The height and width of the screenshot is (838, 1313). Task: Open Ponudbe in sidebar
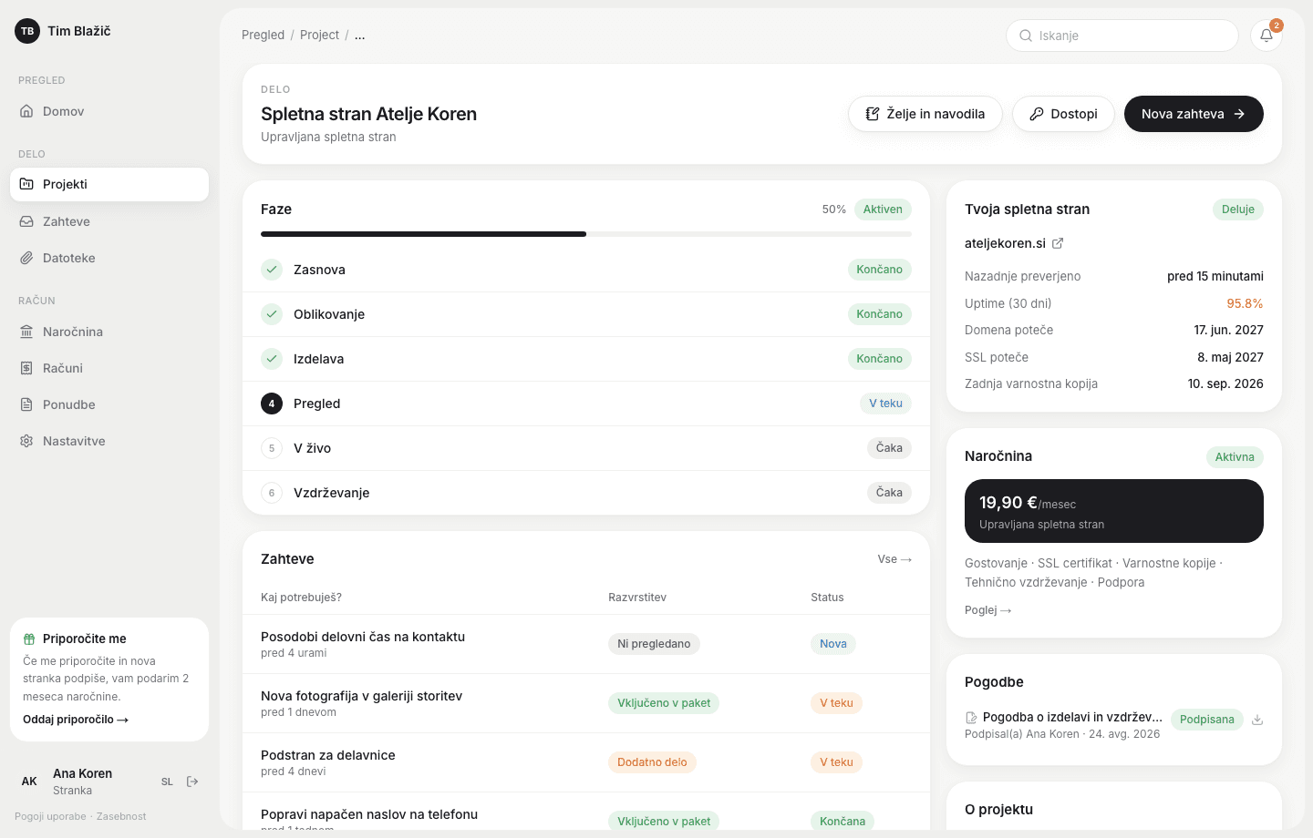pyautogui.click(x=109, y=404)
